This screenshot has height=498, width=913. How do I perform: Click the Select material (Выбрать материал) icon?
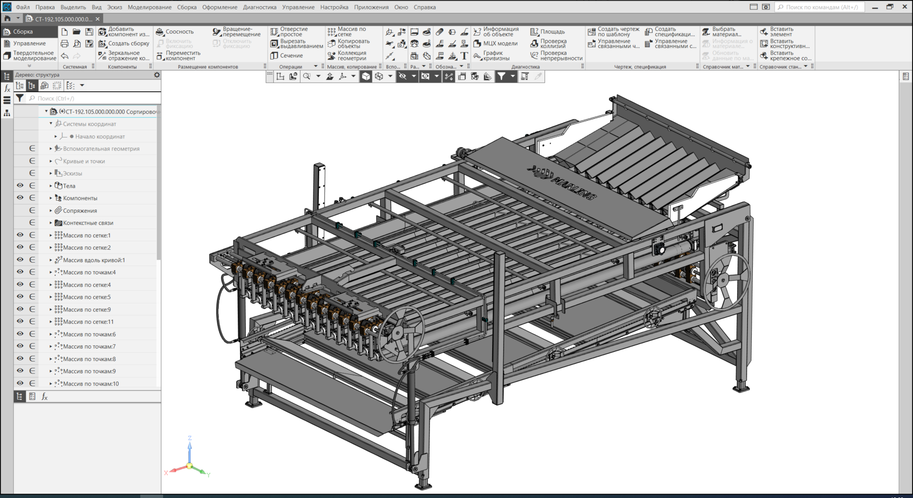pos(706,32)
